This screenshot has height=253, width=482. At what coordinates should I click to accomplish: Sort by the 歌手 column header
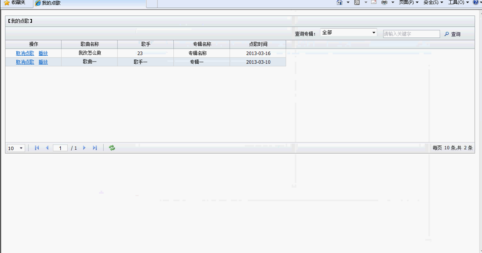[x=146, y=44]
